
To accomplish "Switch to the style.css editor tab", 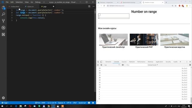I will (30, 7).
